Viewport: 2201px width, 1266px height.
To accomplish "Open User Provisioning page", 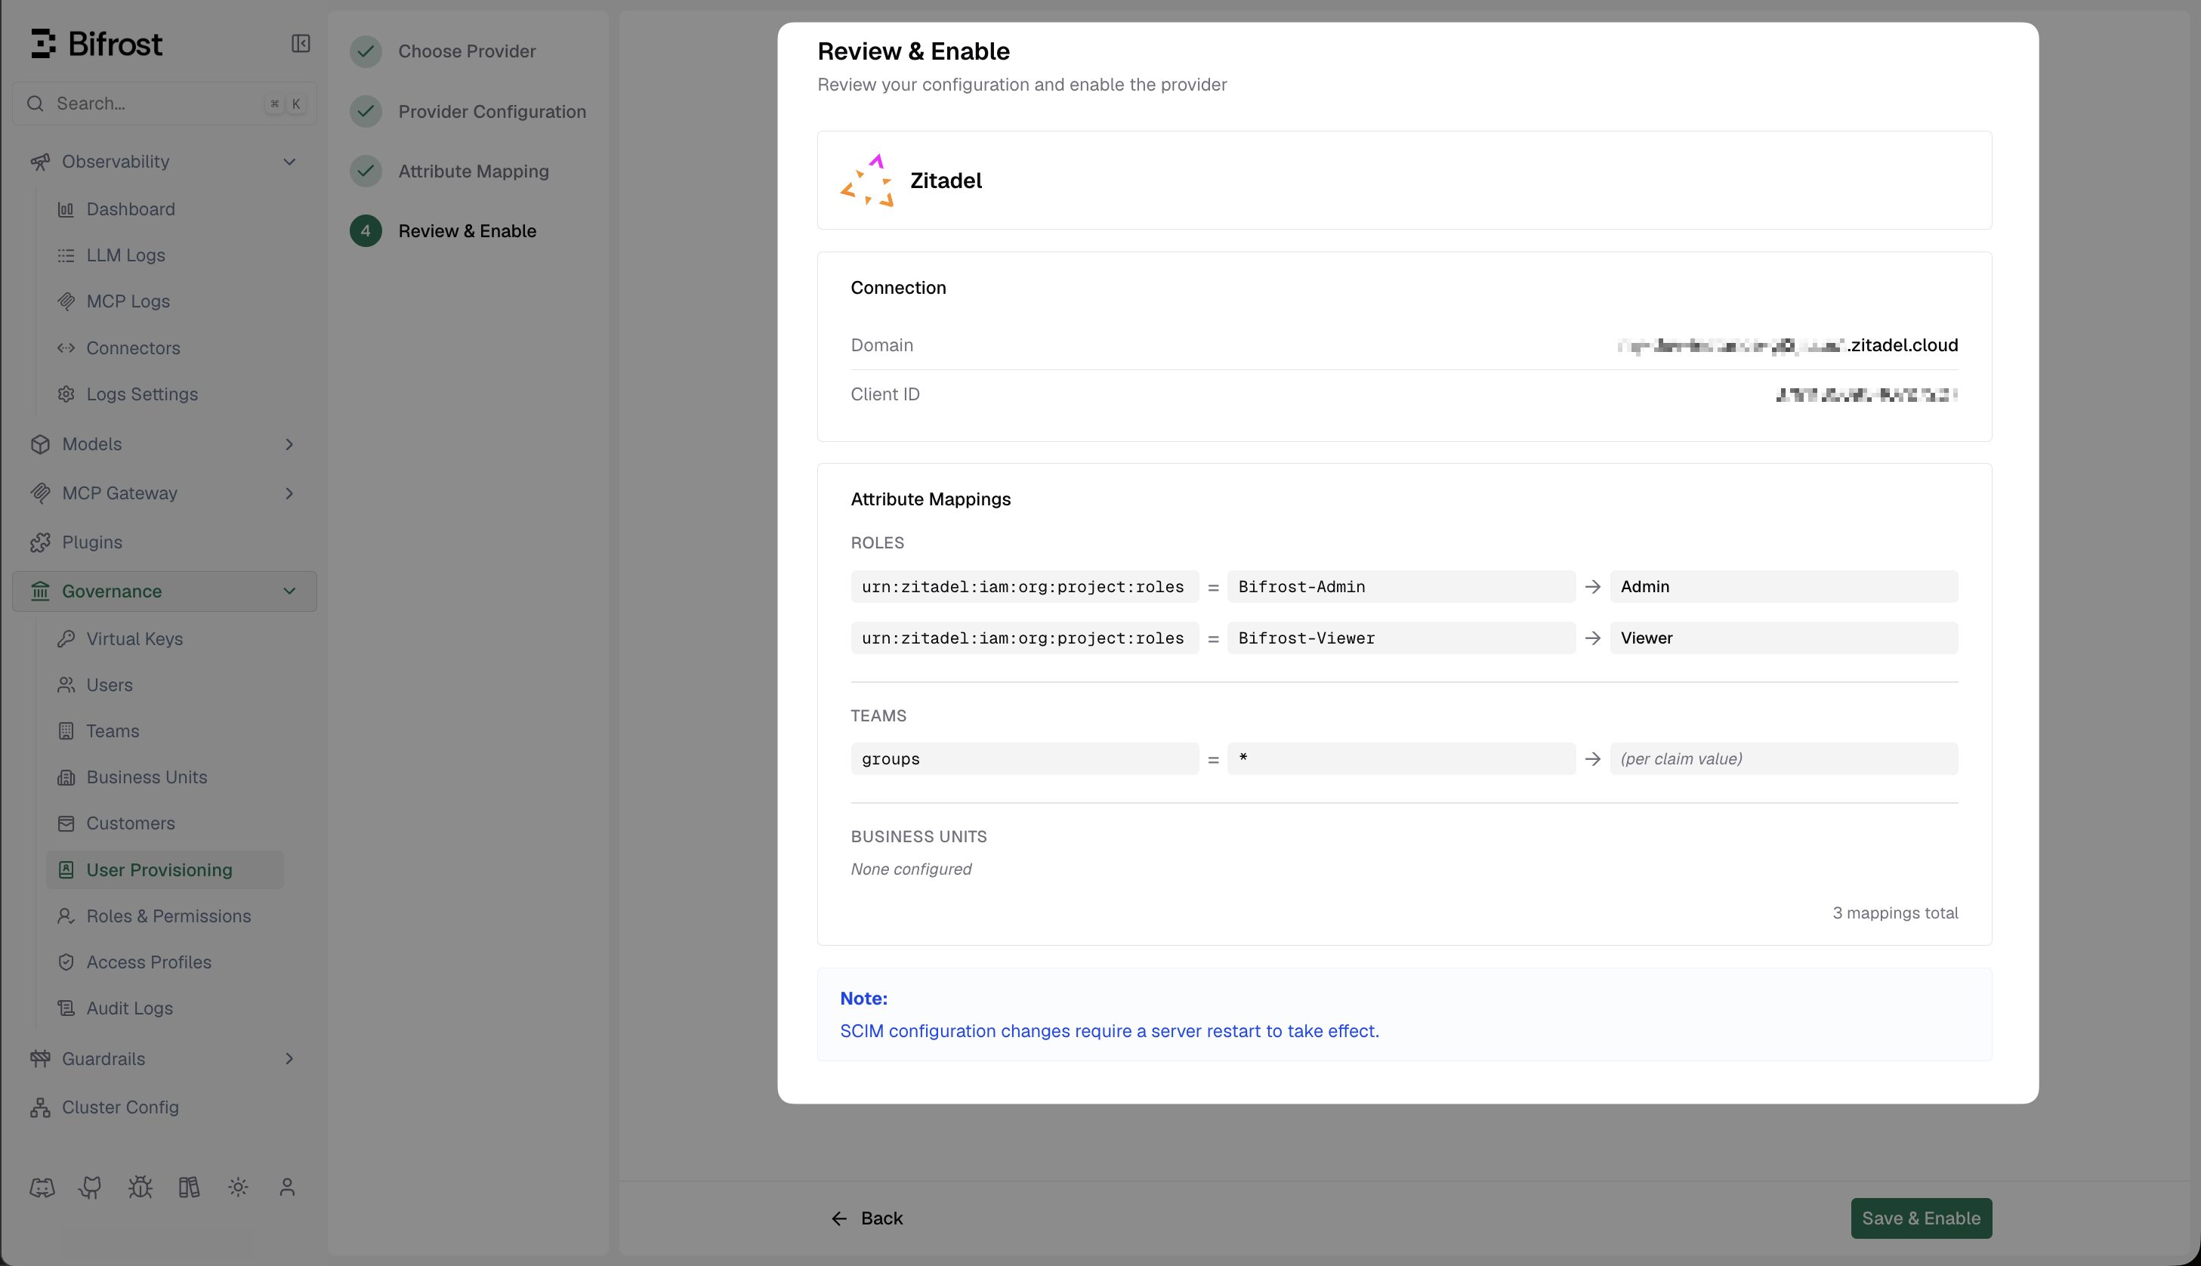I will (165, 870).
